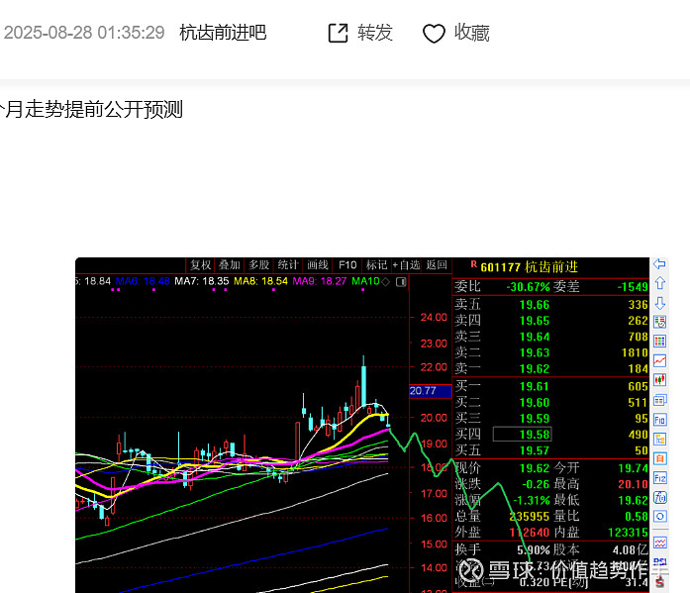
Task: Click the 委比 value -30.67%
Action: click(528, 287)
